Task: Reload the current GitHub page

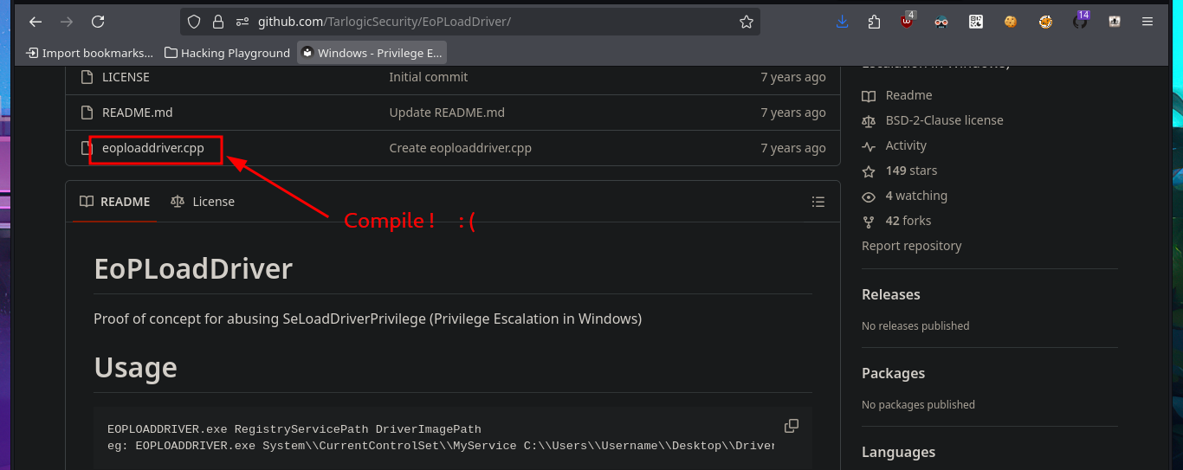Action: (x=98, y=22)
